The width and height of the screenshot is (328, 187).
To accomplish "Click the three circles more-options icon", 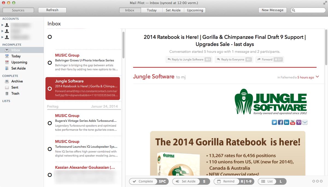I will pos(317,181).
